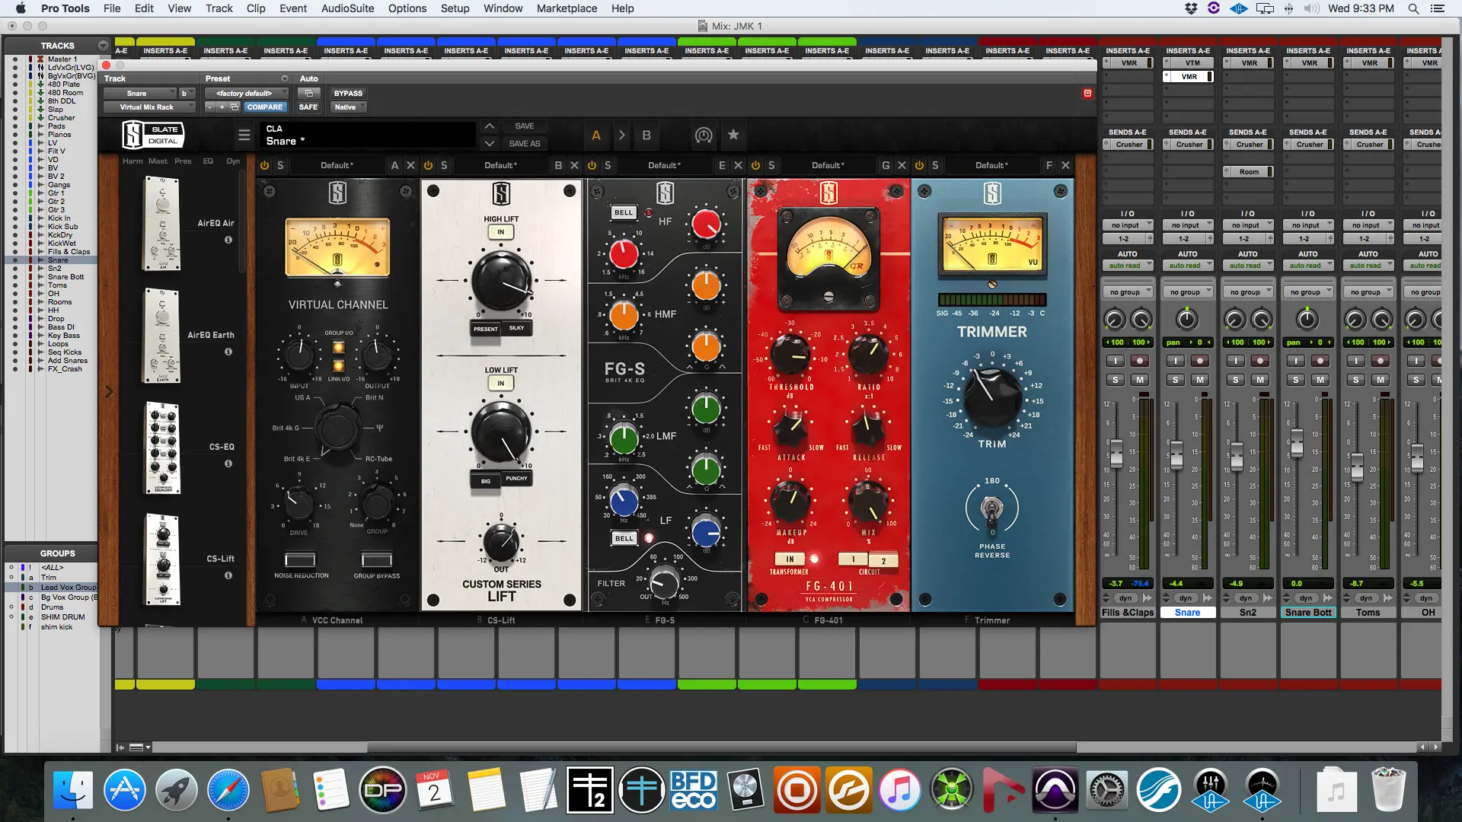
Task: Click the AirEQ Earth info icon
Action: (228, 352)
